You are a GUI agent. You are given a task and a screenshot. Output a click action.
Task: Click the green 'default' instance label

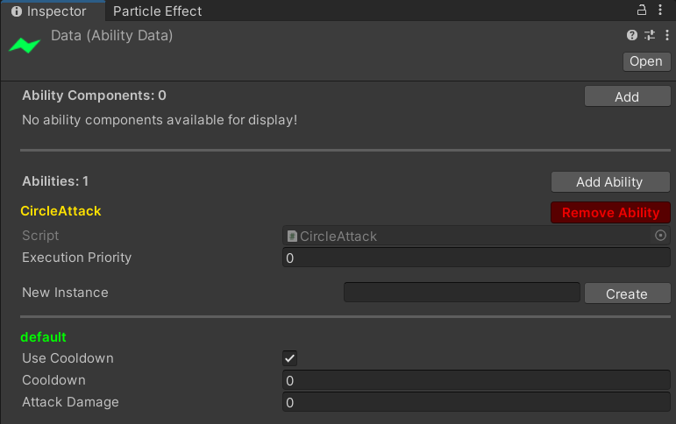coord(43,337)
